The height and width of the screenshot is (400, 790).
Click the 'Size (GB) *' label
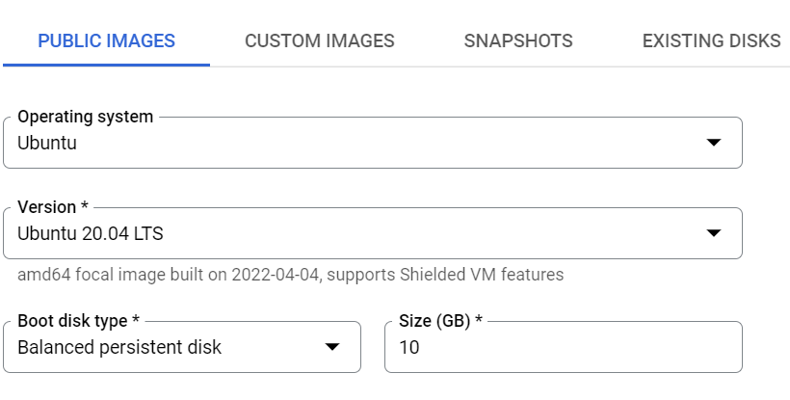tap(440, 321)
